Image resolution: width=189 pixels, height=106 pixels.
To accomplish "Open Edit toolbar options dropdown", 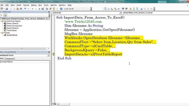I will [154, 9].
